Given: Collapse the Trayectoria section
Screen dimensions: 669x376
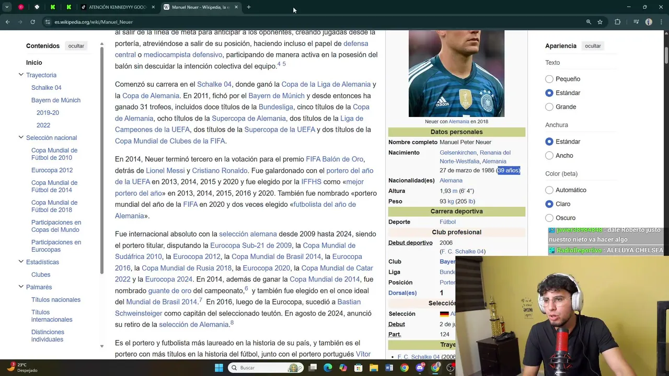Looking at the screenshot, I should [21, 75].
